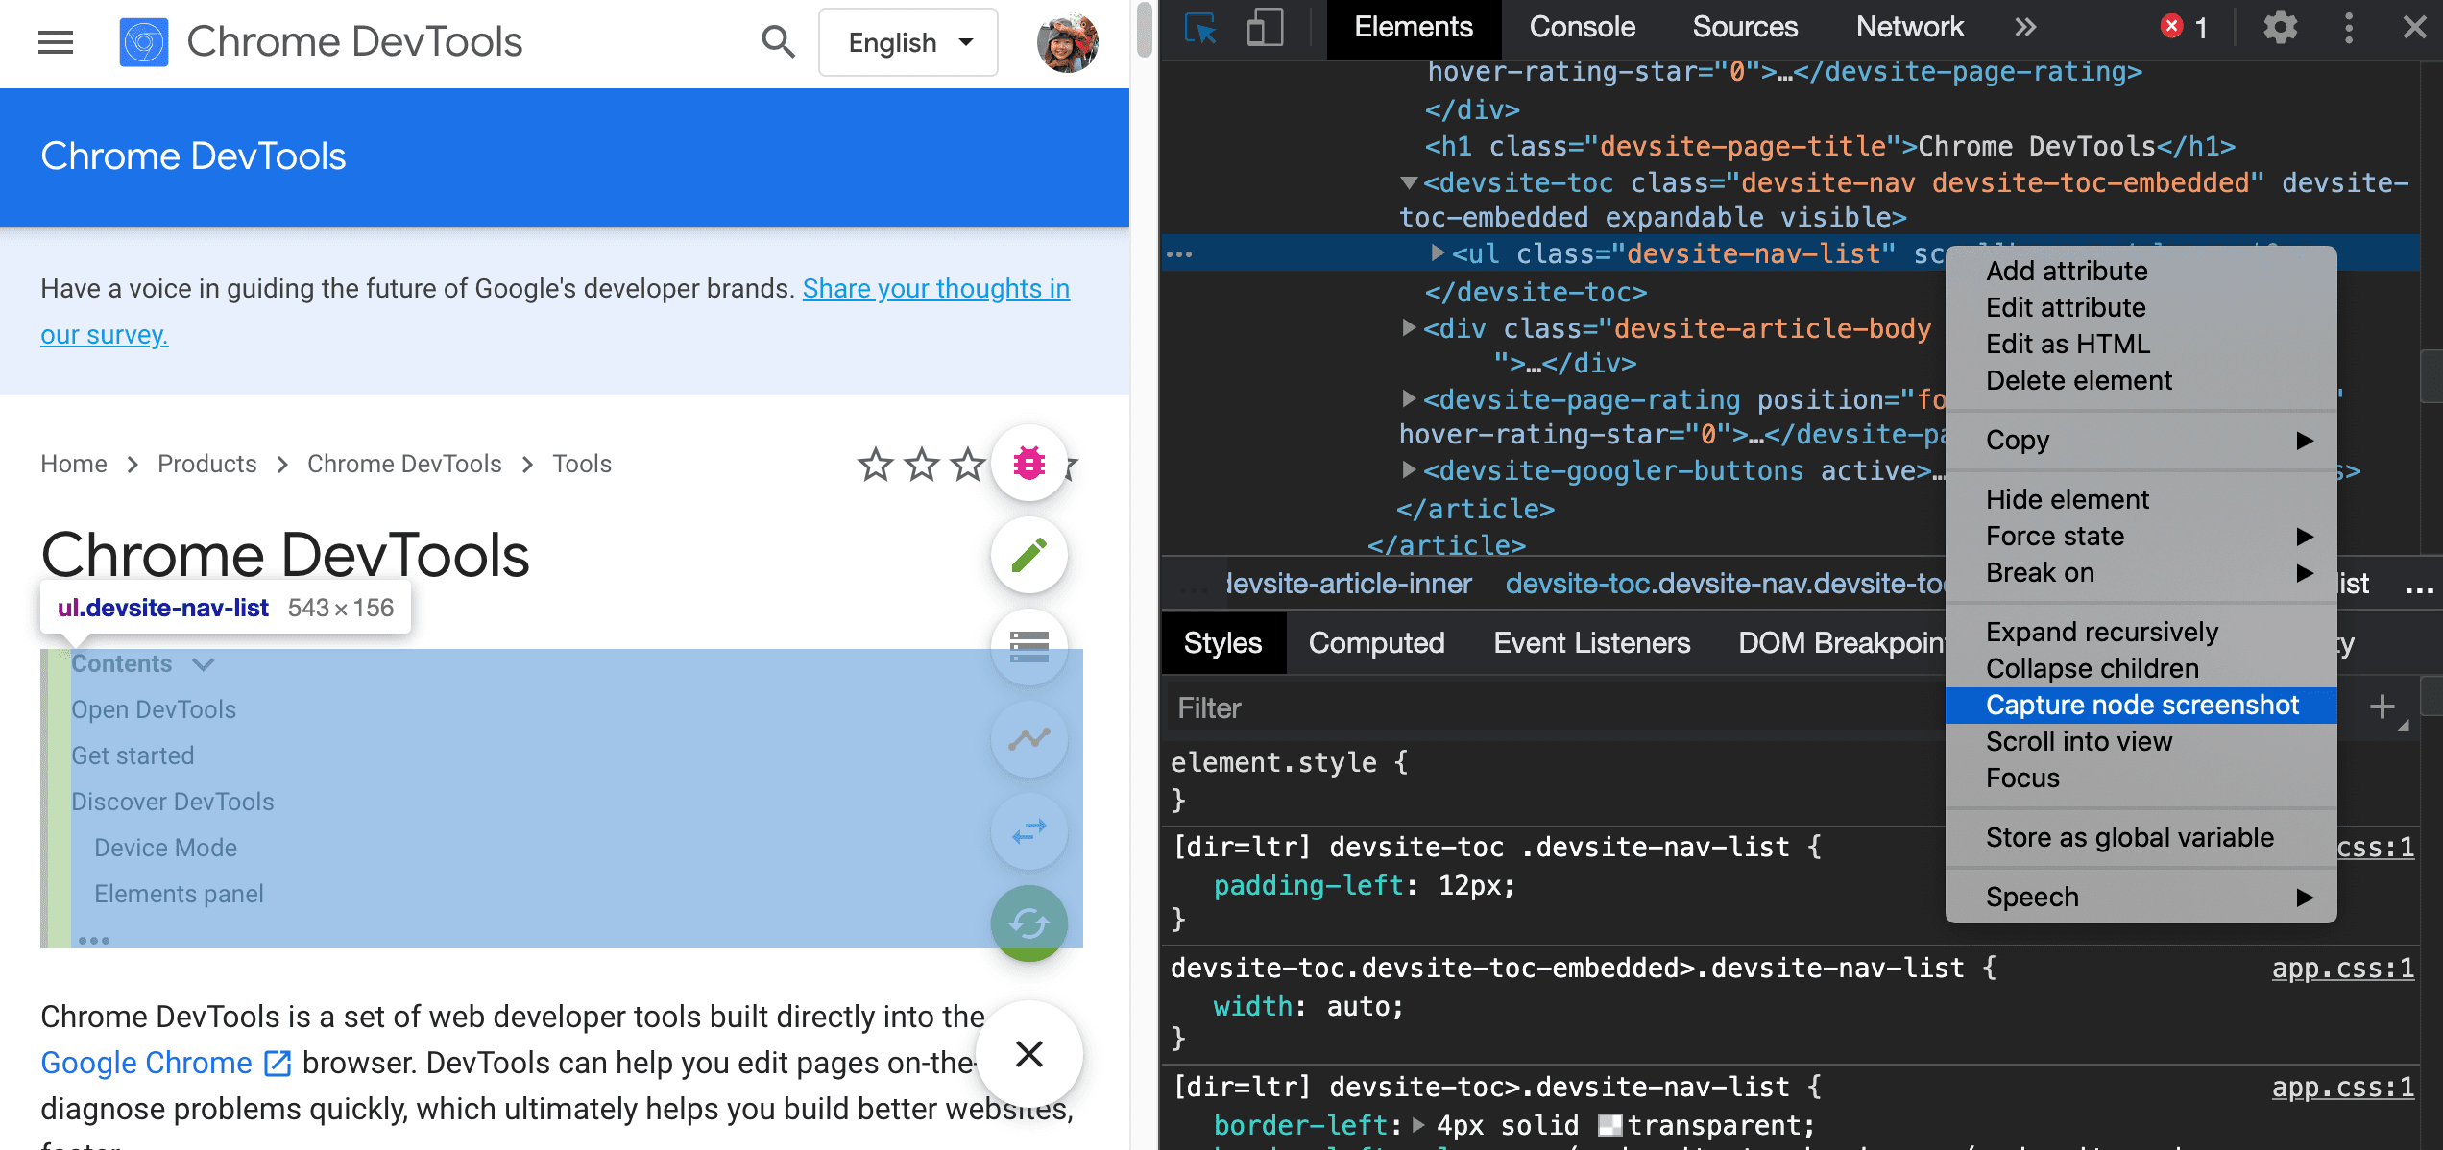Select Capture node screenshot context menu item
Image resolution: width=2443 pixels, height=1150 pixels.
(2142, 705)
